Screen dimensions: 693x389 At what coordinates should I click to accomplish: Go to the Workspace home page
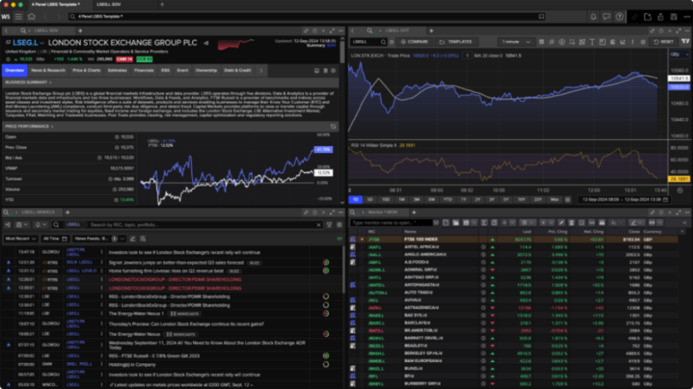tap(31, 16)
